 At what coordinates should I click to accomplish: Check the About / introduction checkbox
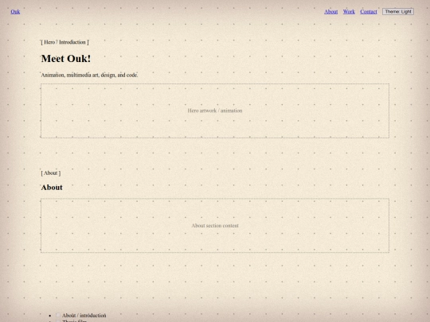58,316
